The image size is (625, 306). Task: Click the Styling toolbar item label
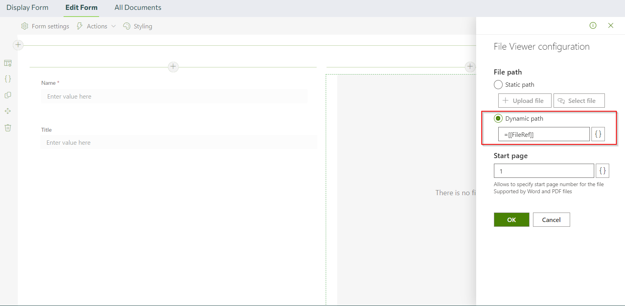coord(143,26)
